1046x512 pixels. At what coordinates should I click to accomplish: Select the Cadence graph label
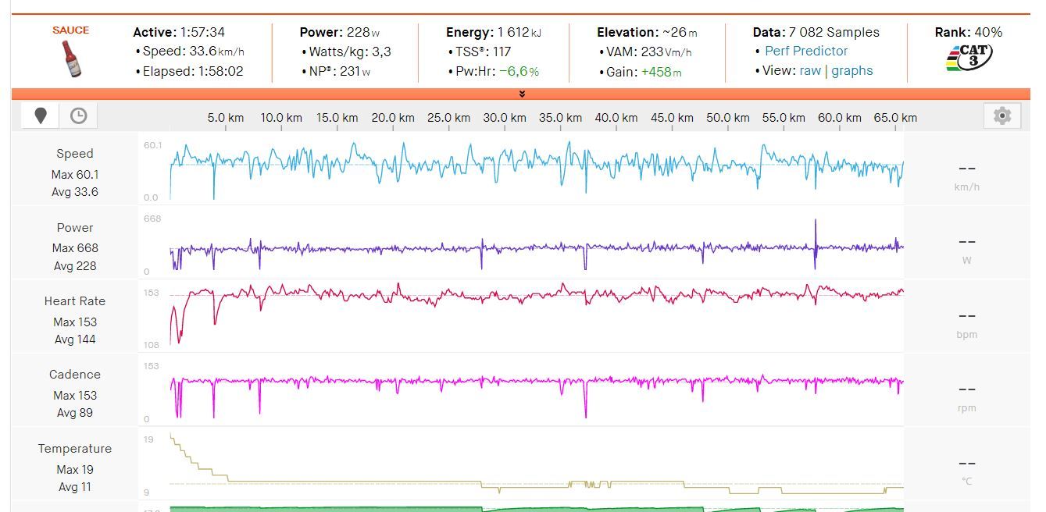tap(75, 375)
